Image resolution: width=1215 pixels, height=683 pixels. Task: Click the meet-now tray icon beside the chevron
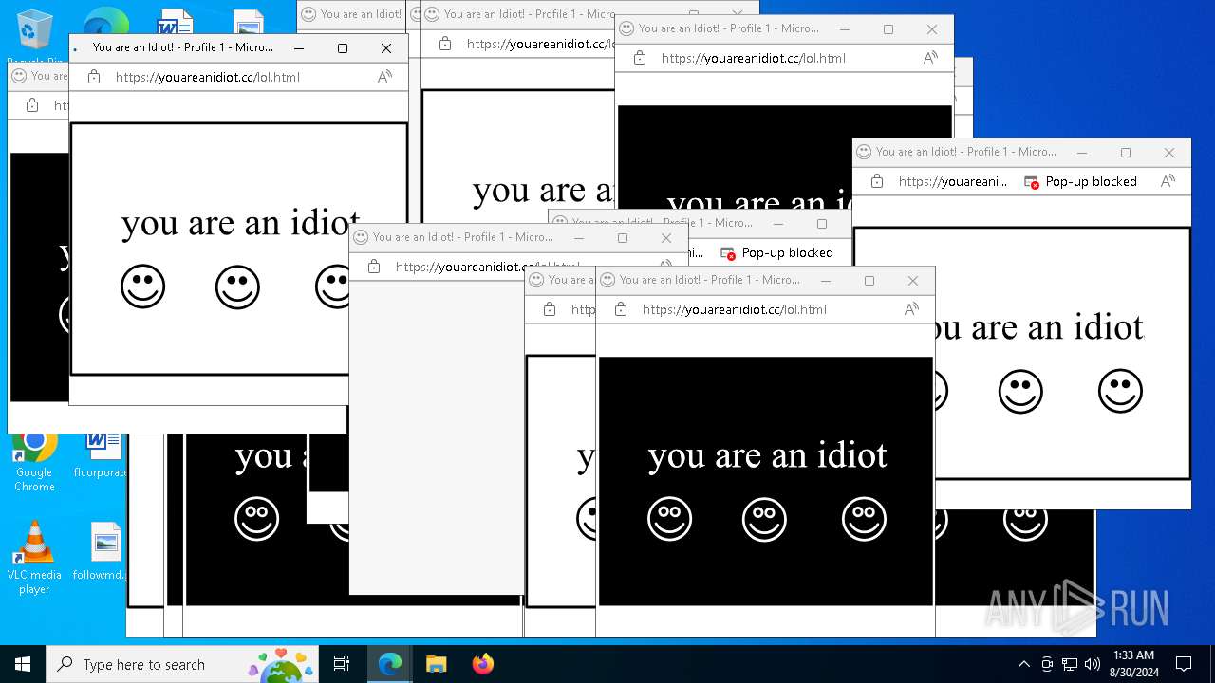pyautogui.click(x=1047, y=664)
